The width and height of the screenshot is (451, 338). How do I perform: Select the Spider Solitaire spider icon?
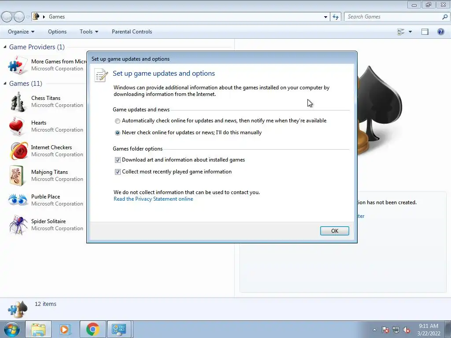[18, 225]
